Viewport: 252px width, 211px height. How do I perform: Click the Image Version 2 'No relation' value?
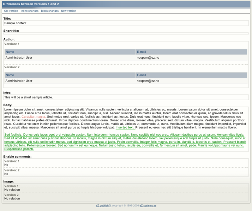click(12, 198)
